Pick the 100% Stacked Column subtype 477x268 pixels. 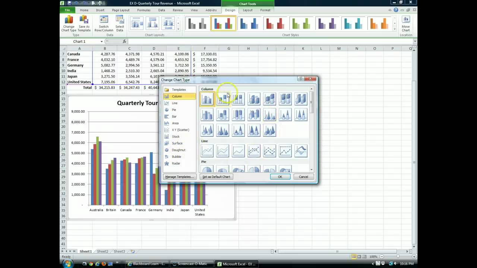[x=238, y=99]
